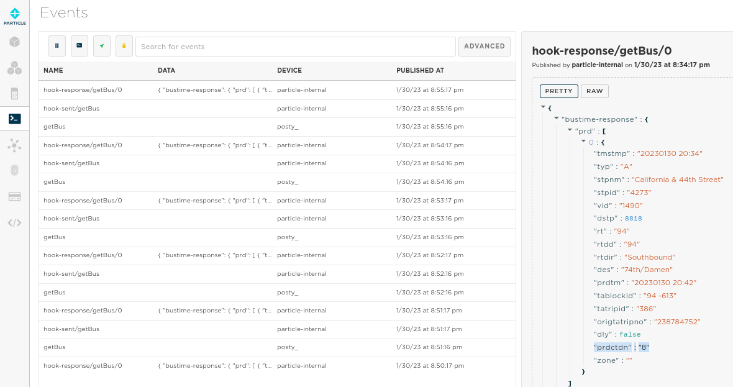Open the ADVANCED search options

(x=484, y=46)
